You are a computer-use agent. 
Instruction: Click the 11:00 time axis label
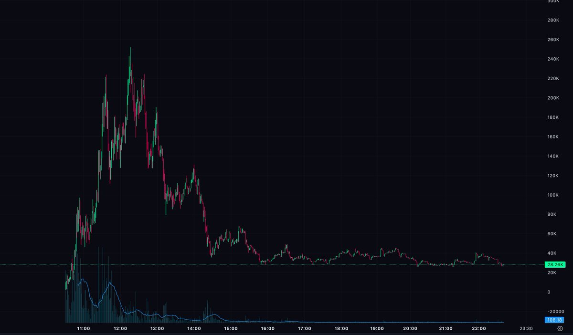coord(84,329)
